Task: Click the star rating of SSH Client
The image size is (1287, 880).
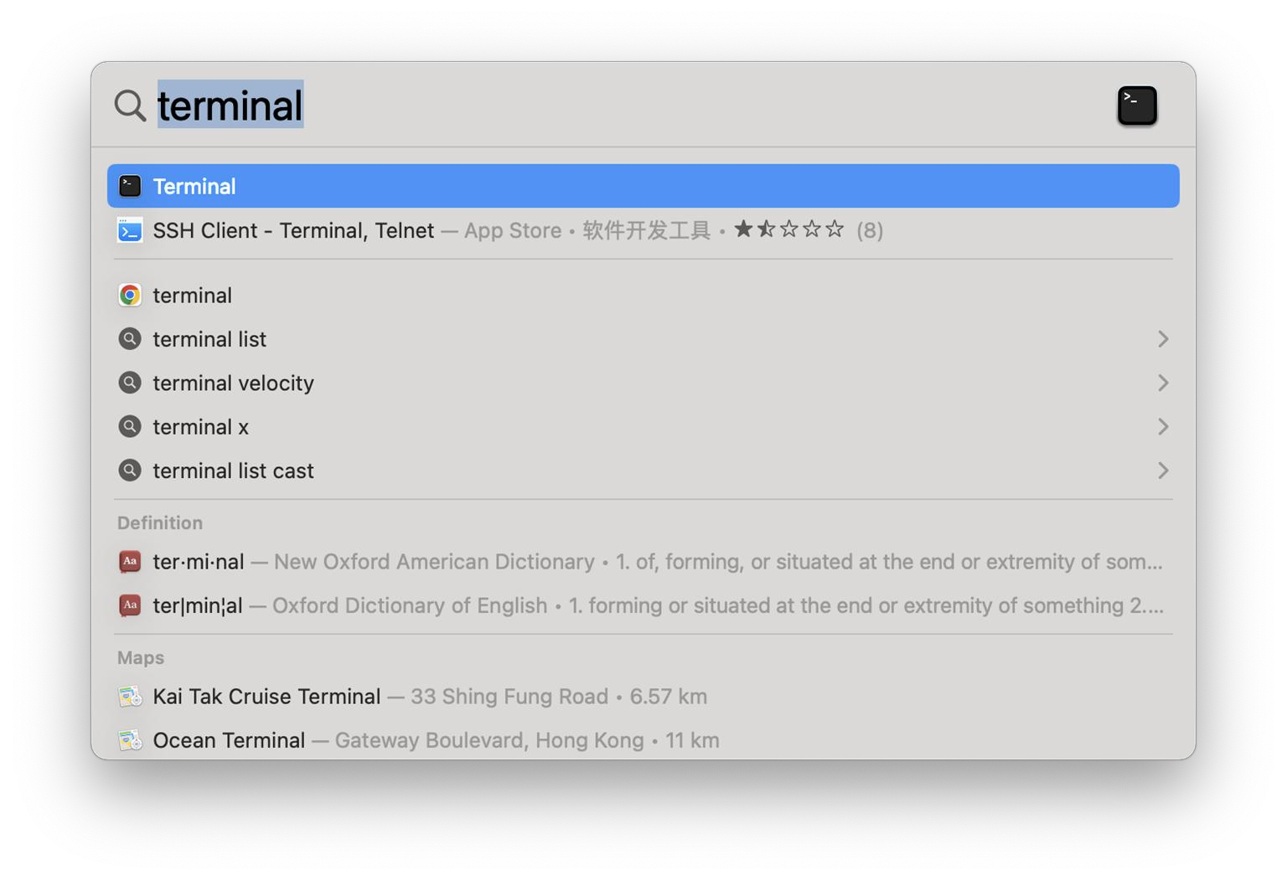Action: [788, 229]
